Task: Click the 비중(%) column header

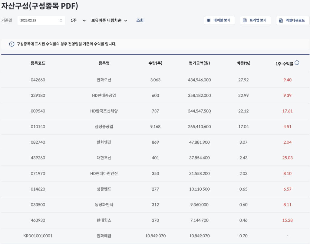Action: pyautogui.click(x=243, y=63)
